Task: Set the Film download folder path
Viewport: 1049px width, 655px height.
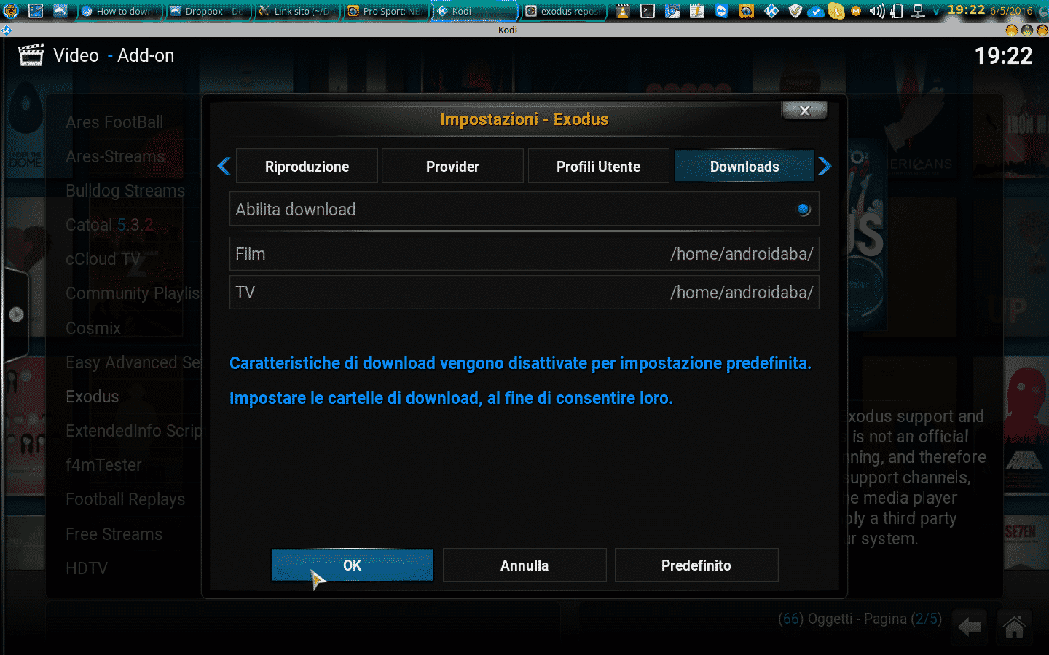Action: [524, 254]
